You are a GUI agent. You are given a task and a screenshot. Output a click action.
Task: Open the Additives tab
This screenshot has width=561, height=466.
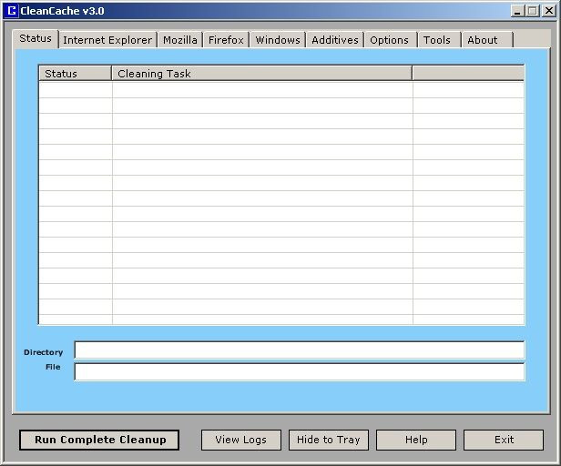tap(335, 40)
